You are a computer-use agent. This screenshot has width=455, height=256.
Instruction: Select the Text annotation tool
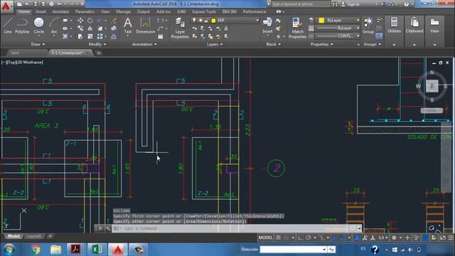[x=128, y=26]
